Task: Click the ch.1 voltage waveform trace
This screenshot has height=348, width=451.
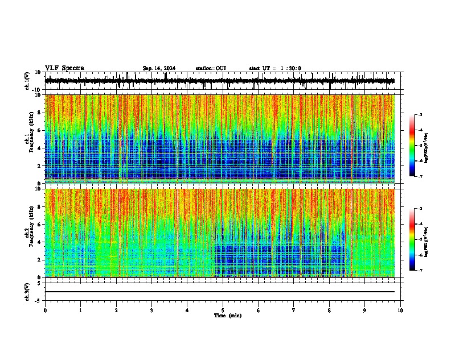Action: [220, 81]
